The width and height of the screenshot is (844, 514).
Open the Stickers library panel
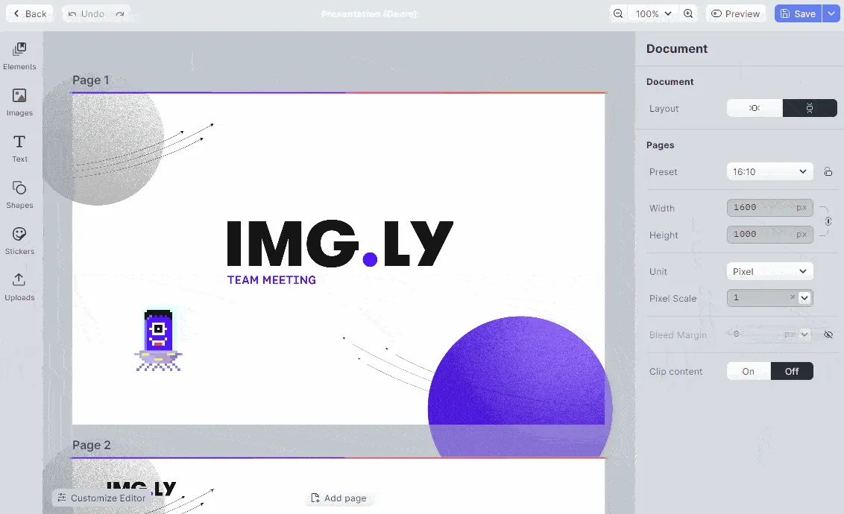[x=19, y=241]
